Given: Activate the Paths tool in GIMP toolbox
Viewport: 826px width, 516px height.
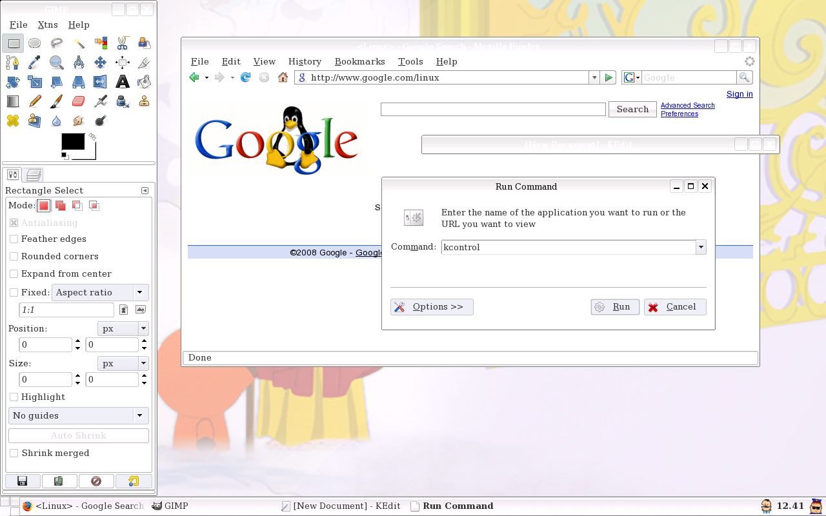Looking at the screenshot, I should [x=13, y=63].
